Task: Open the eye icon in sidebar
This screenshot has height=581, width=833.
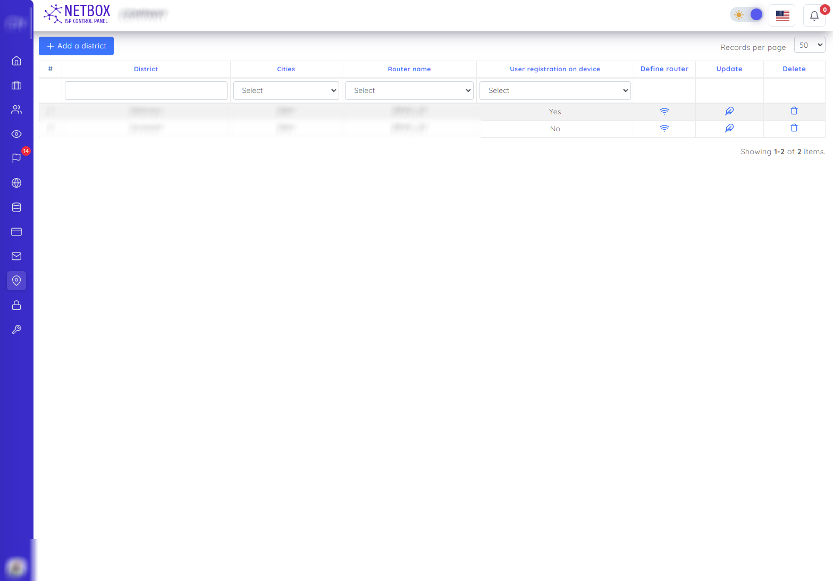Action: 16,134
